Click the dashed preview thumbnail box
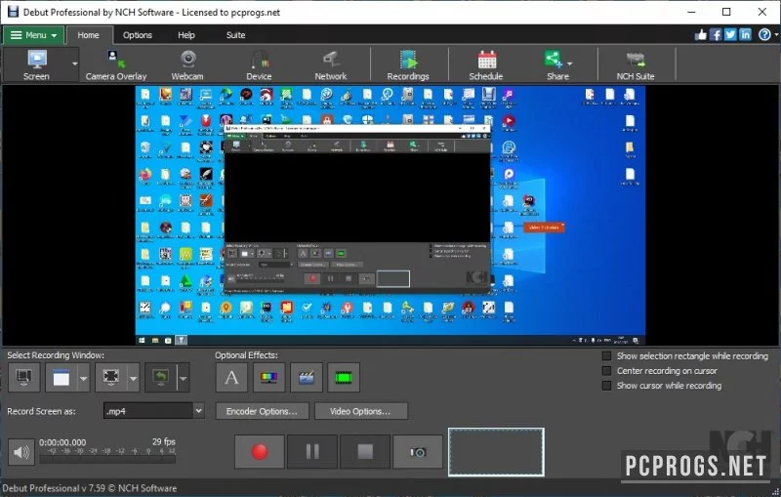Viewport: 781px width, 497px height. tap(496, 452)
